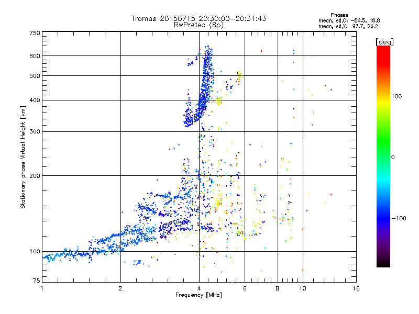Click the plot title 'Tromsø 20150715 20:30:00-20:31:43'

click(199, 18)
